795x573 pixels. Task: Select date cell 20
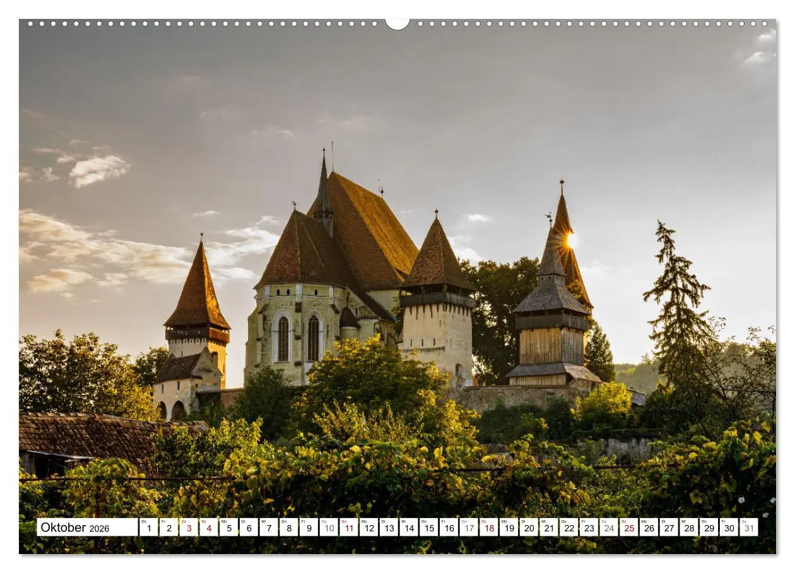click(x=529, y=528)
